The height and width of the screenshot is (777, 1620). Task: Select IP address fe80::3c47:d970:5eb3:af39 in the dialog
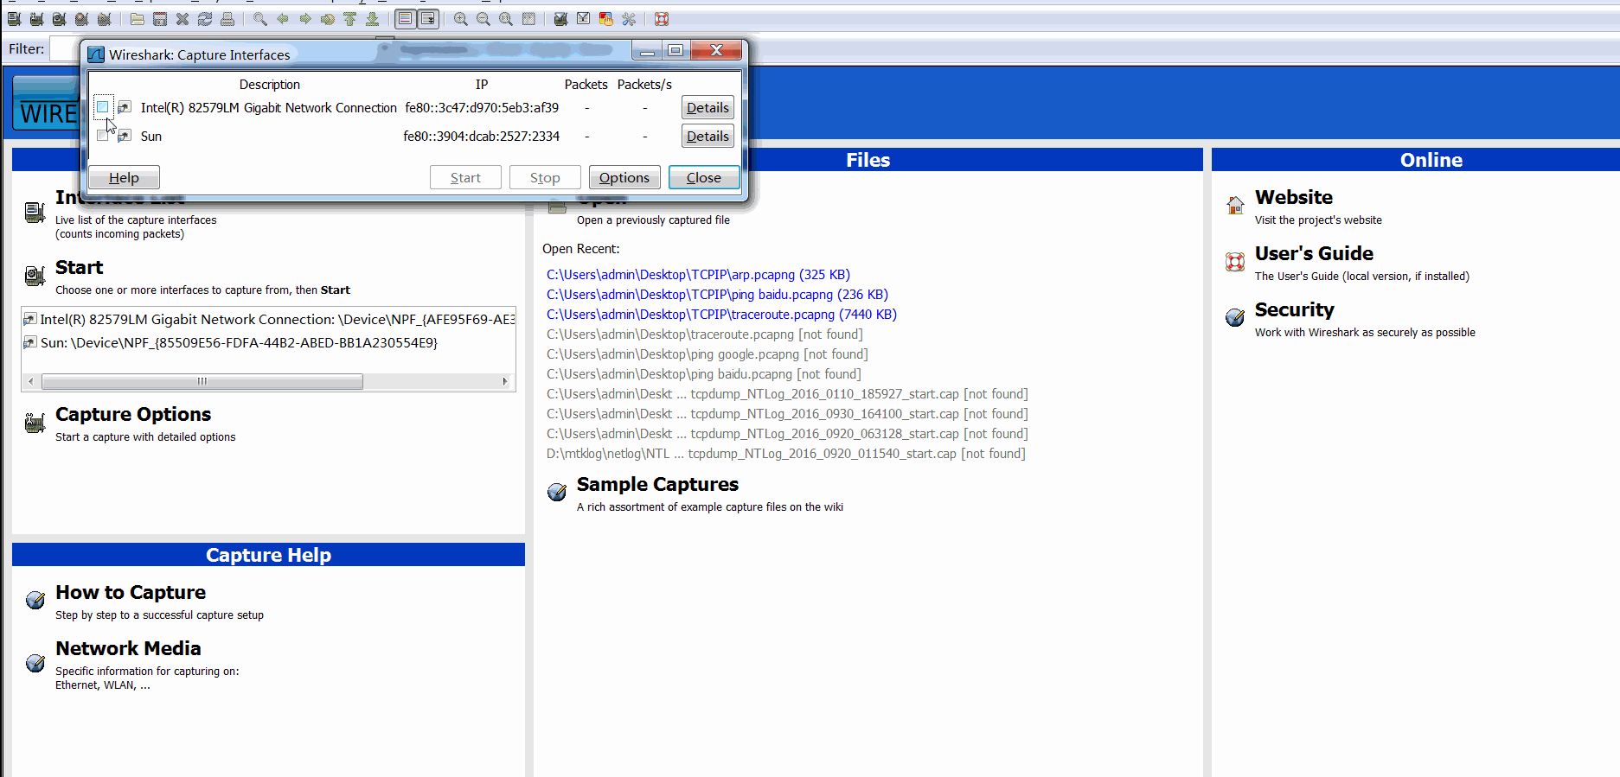coord(482,108)
